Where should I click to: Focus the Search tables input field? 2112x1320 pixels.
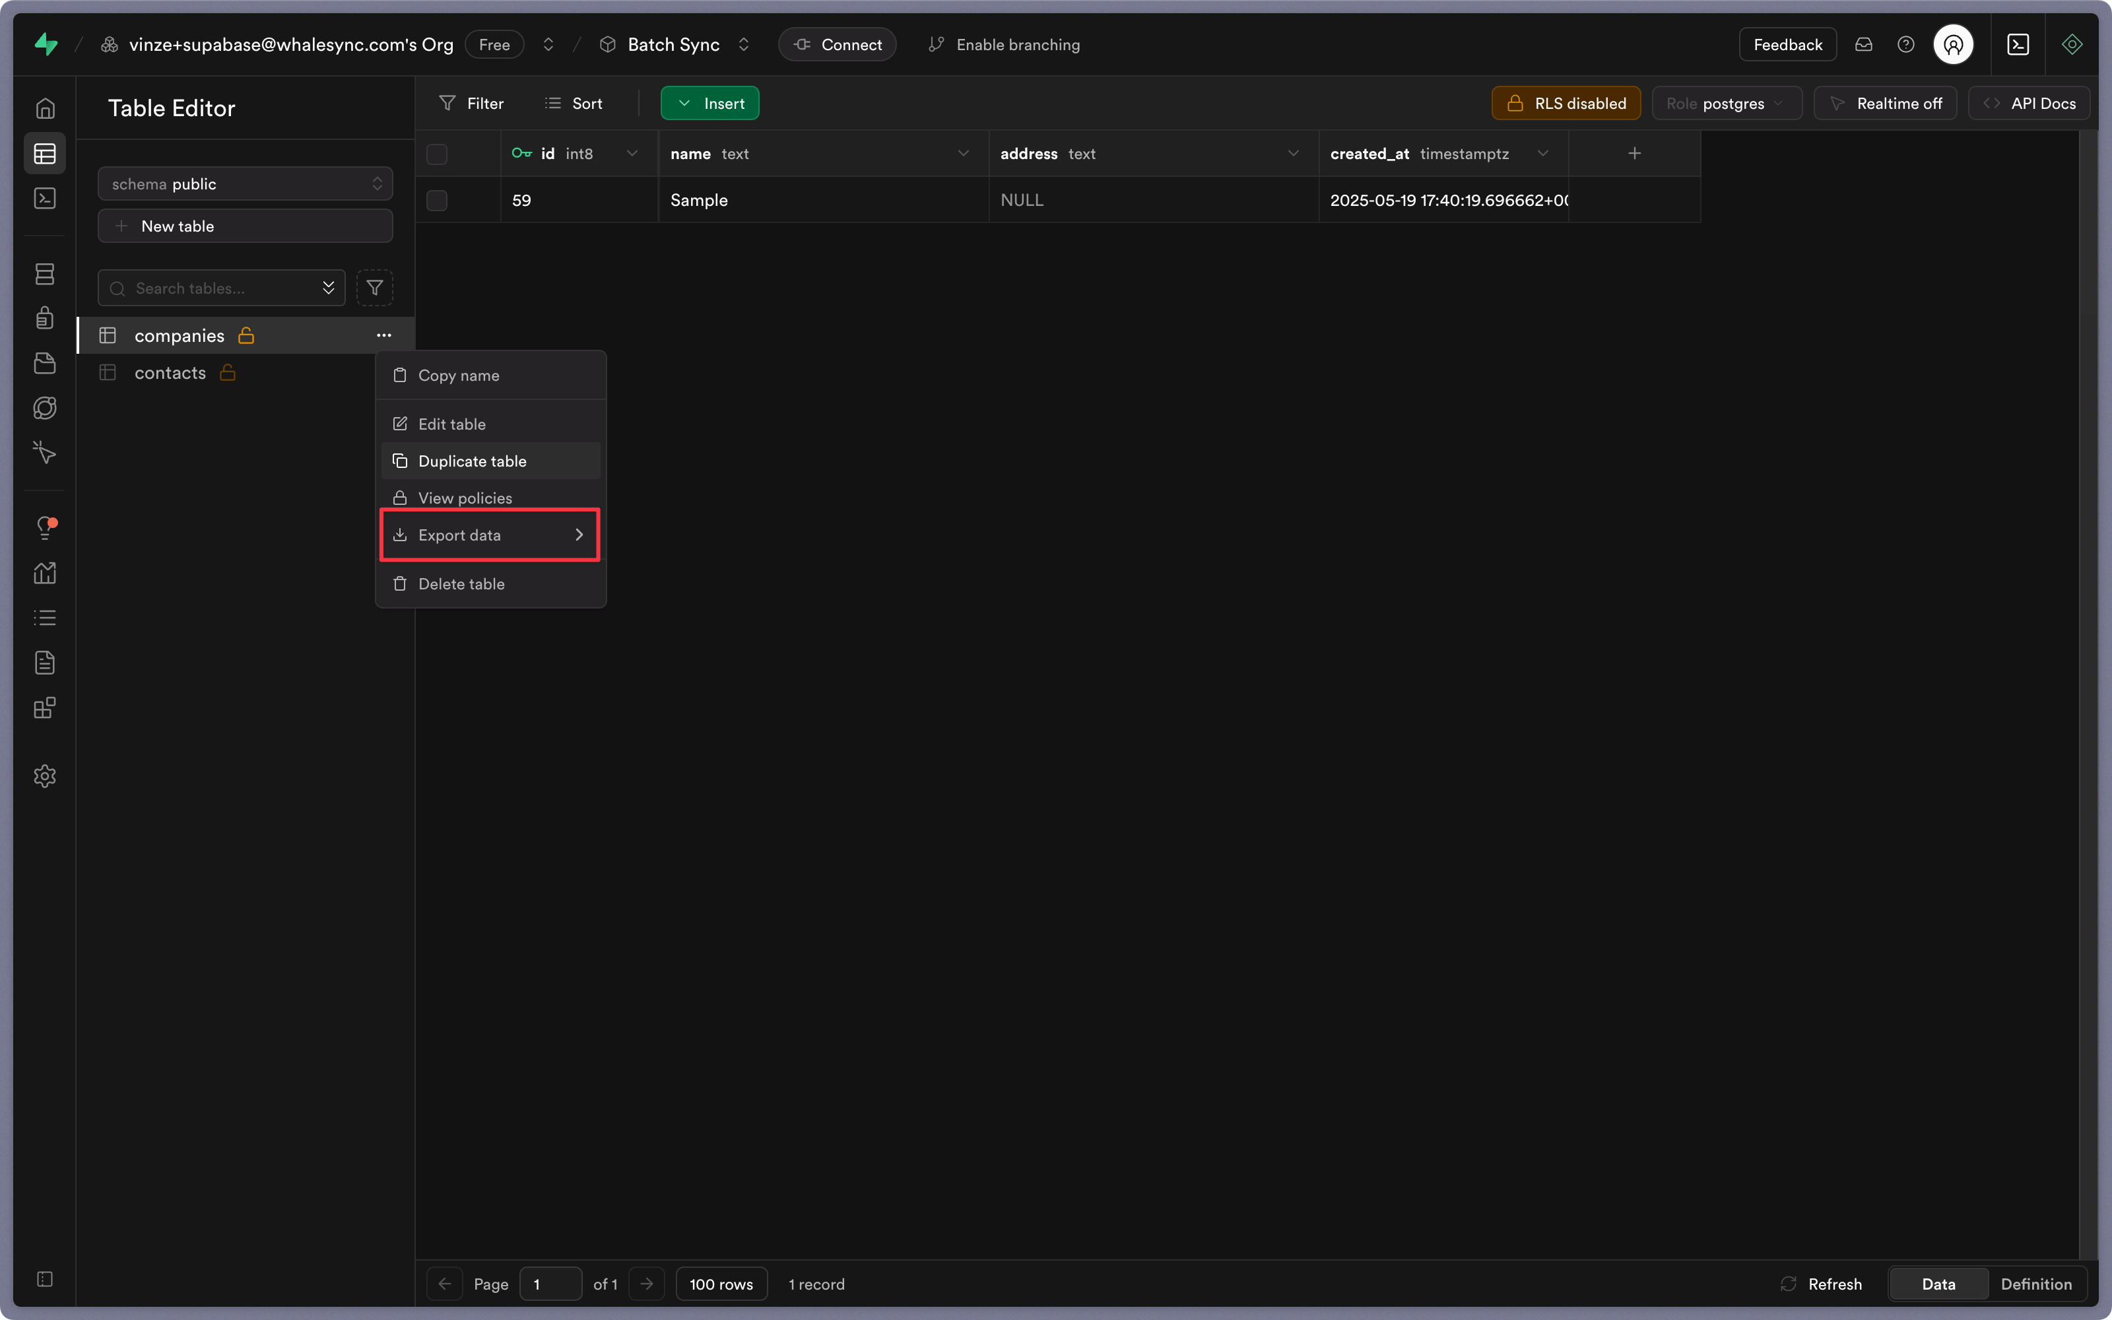tap(222, 288)
